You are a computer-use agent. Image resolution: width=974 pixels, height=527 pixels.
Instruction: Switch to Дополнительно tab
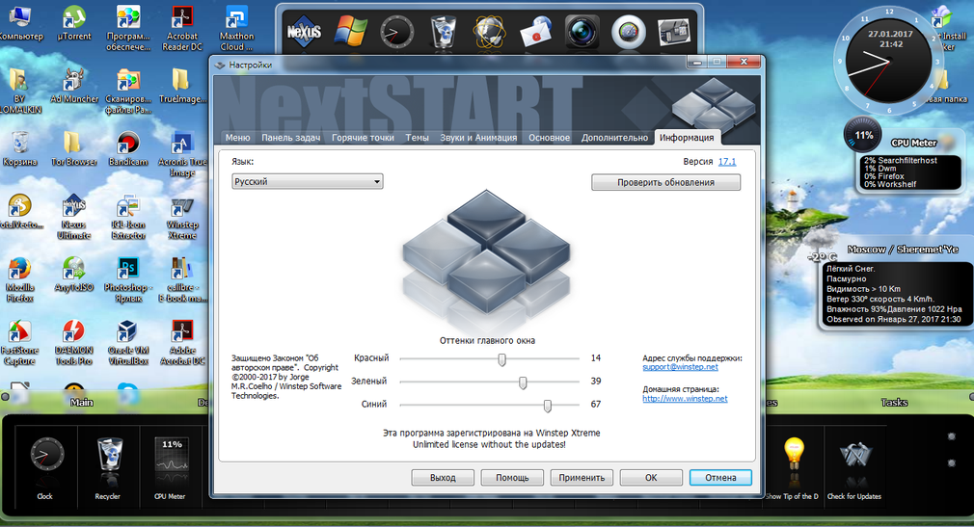(x=614, y=138)
